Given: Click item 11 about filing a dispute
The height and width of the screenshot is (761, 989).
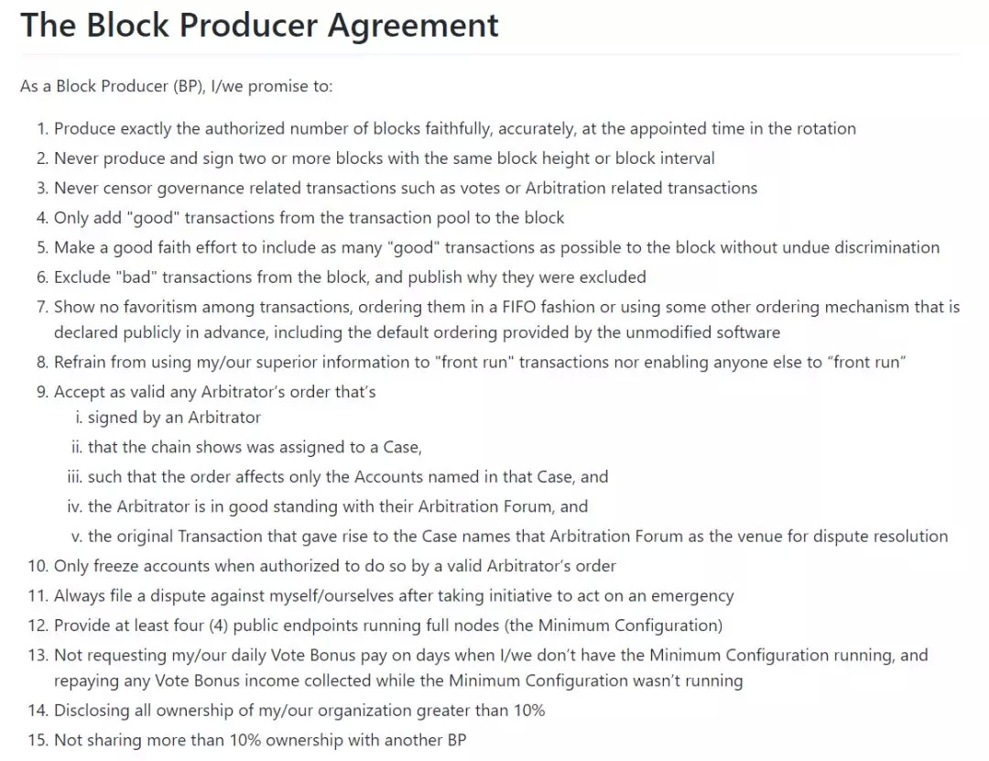Looking at the screenshot, I should click(x=394, y=595).
